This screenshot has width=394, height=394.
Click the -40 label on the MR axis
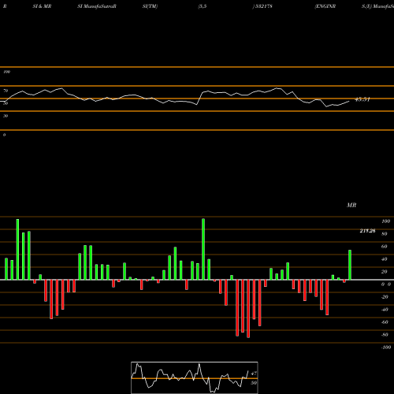click(x=385, y=310)
